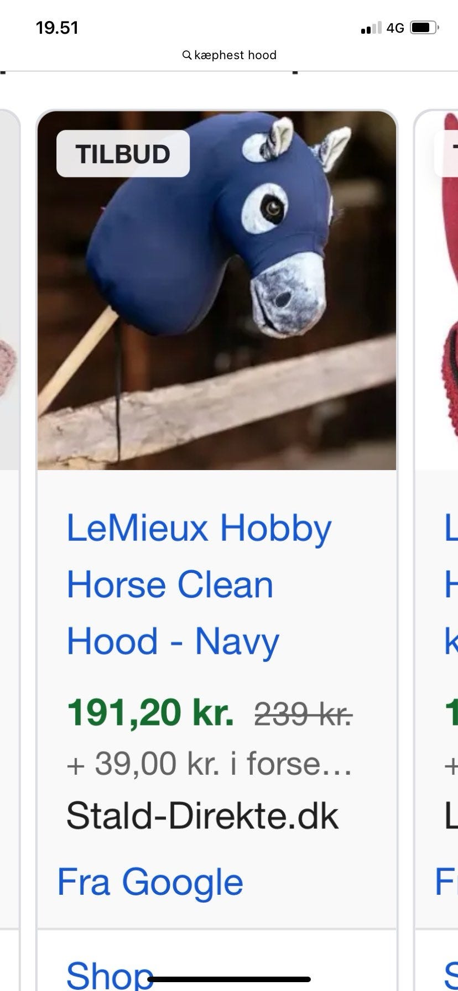This screenshot has height=991, width=458.
Task: Open the navy hobby horse product image
Action: coord(217,290)
